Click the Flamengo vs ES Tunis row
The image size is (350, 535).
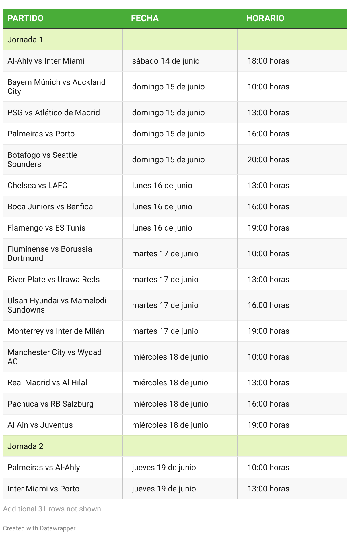click(x=175, y=228)
